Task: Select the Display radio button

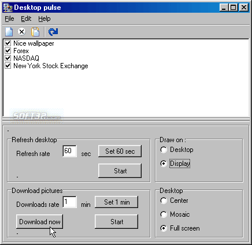Action: click(164, 164)
